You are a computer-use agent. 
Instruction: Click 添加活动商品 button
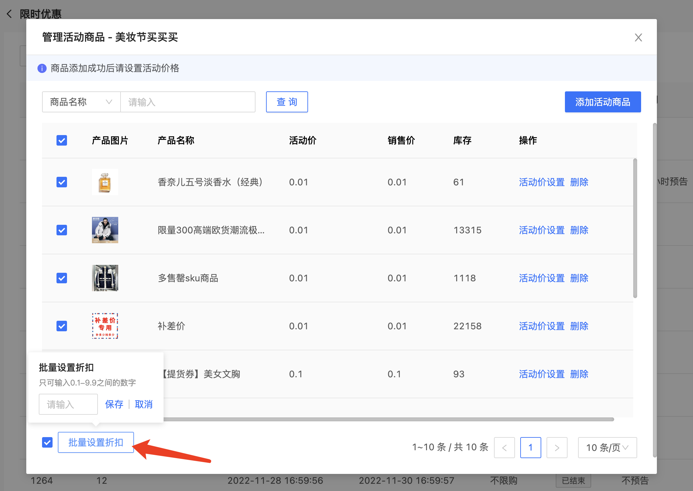[x=603, y=102]
